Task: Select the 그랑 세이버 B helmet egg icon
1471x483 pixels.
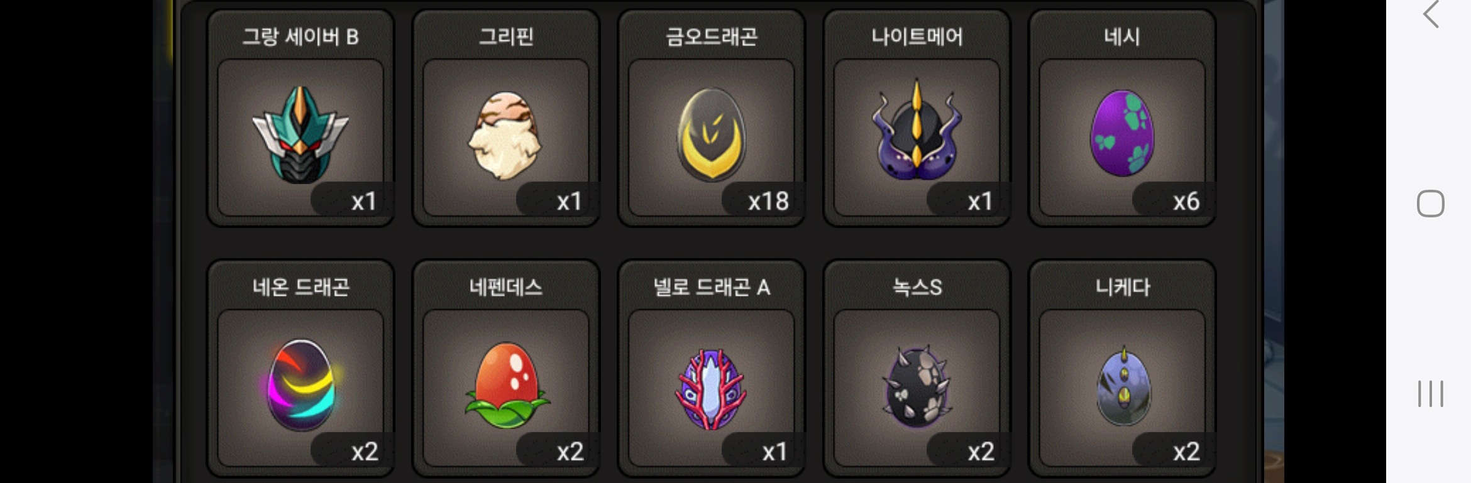Action: tap(300, 134)
